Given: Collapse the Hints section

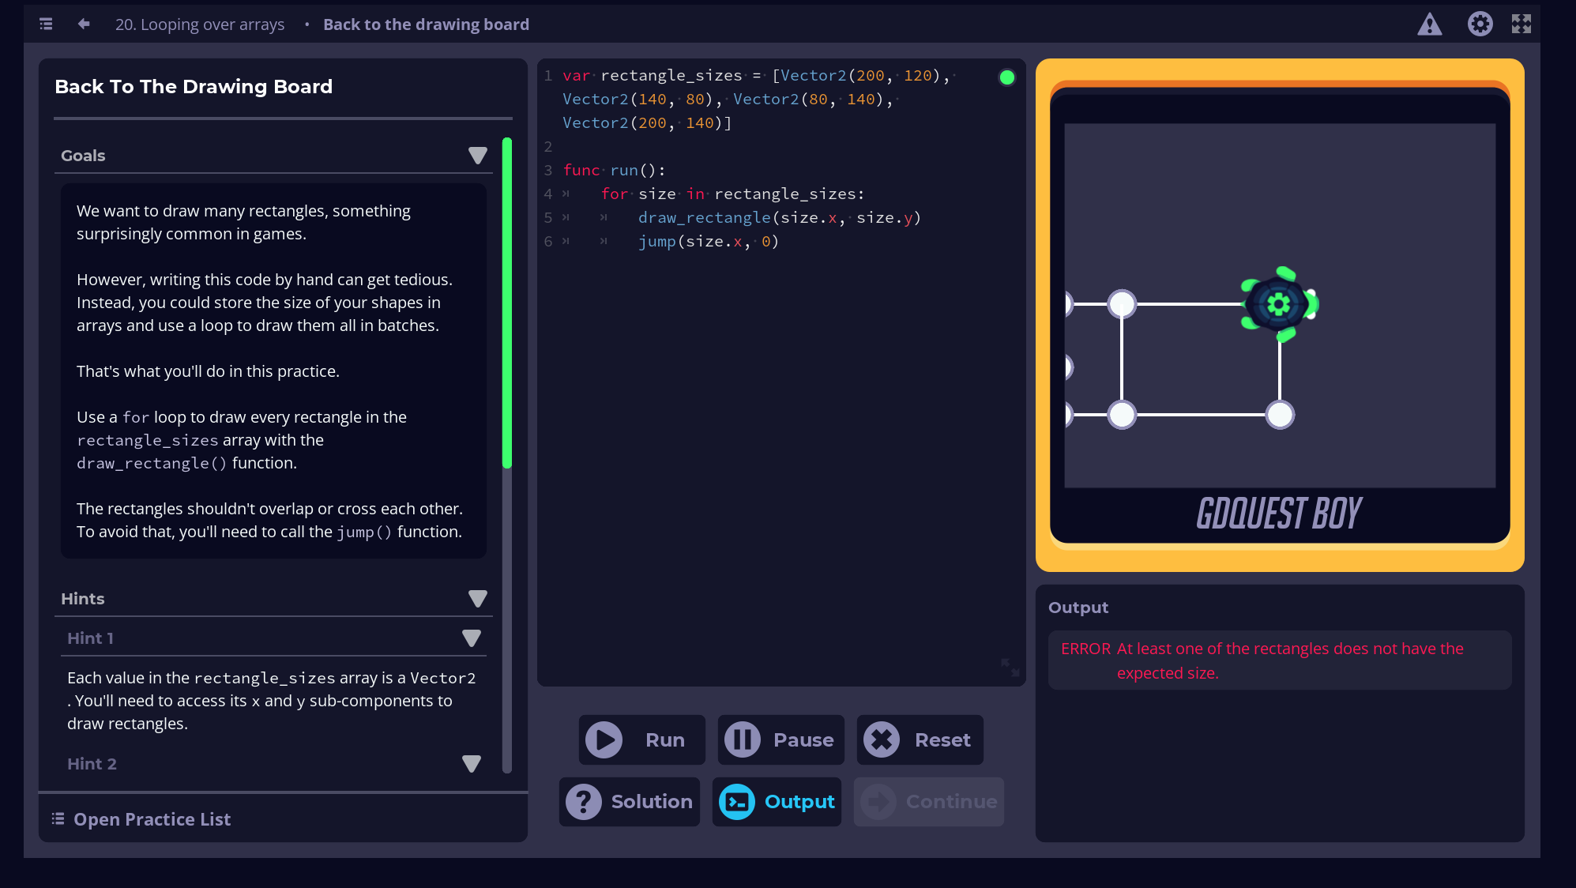Looking at the screenshot, I should point(477,599).
